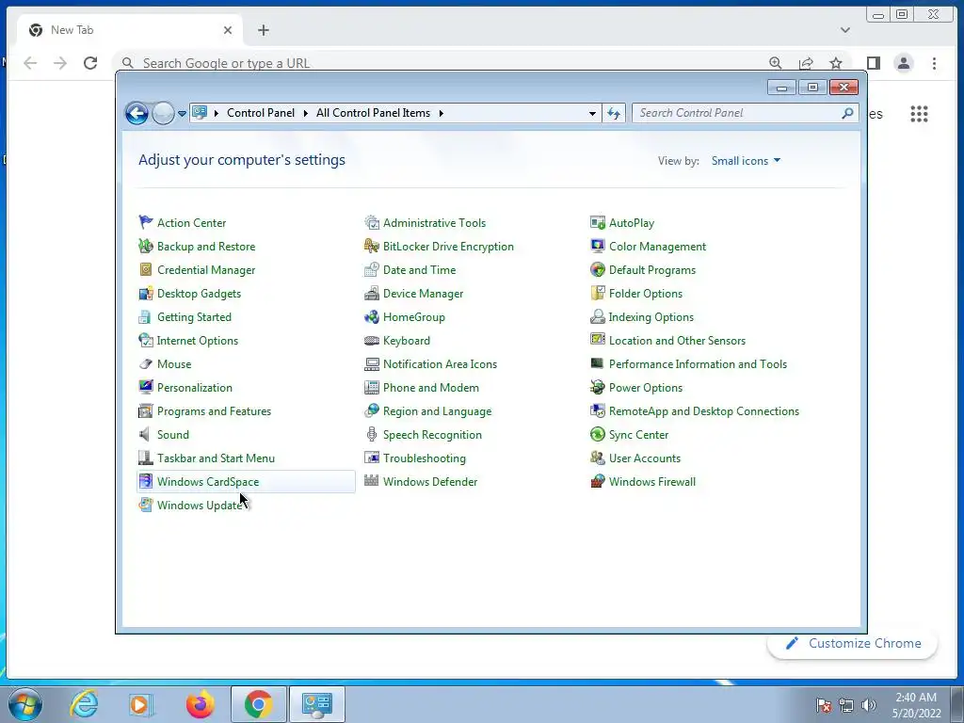Open the Getting Started link
964x723 pixels.
pyautogui.click(x=194, y=317)
